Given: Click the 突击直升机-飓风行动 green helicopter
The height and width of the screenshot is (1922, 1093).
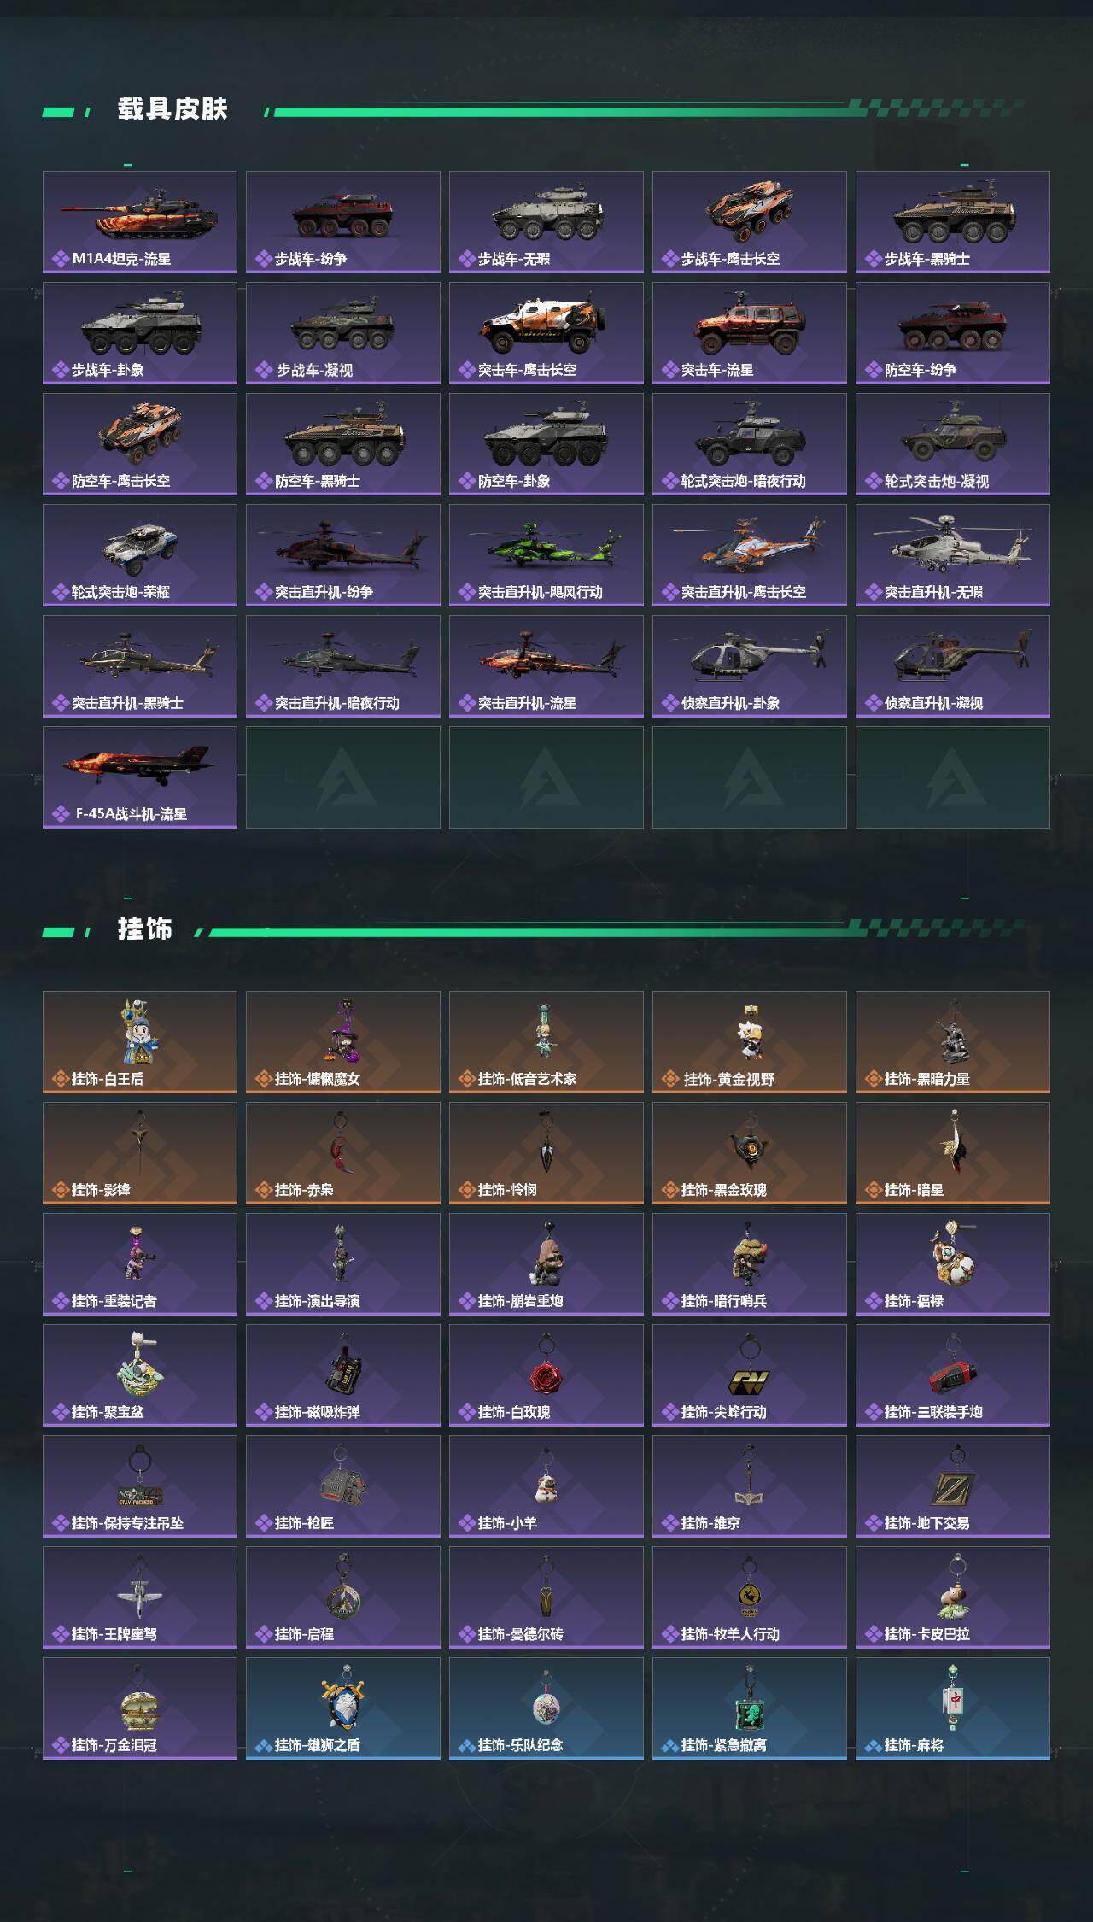Looking at the screenshot, I should point(546,555).
